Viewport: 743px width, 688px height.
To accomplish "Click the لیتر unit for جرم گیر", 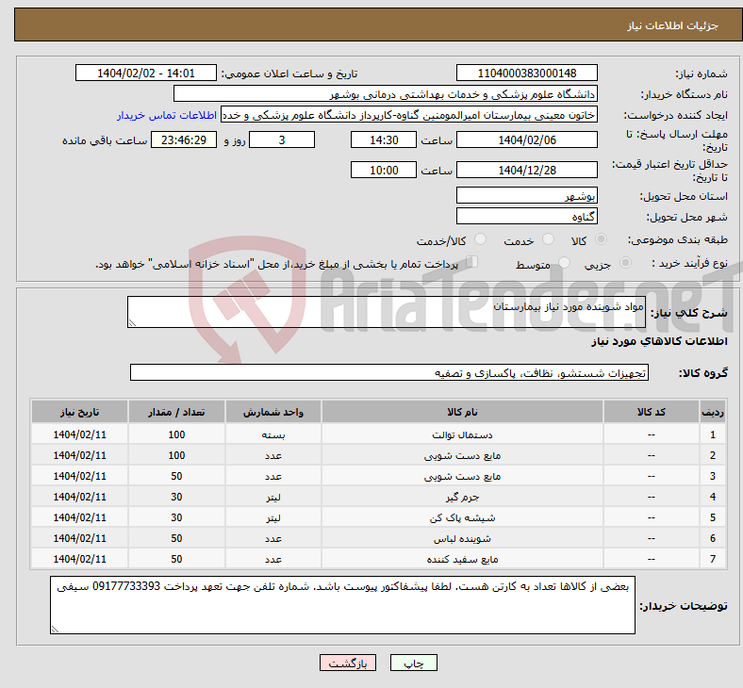I will [273, 498].
